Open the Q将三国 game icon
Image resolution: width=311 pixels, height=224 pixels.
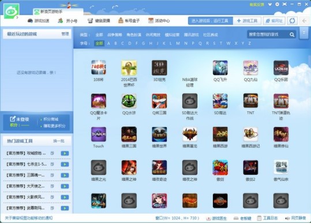point(159,101)
